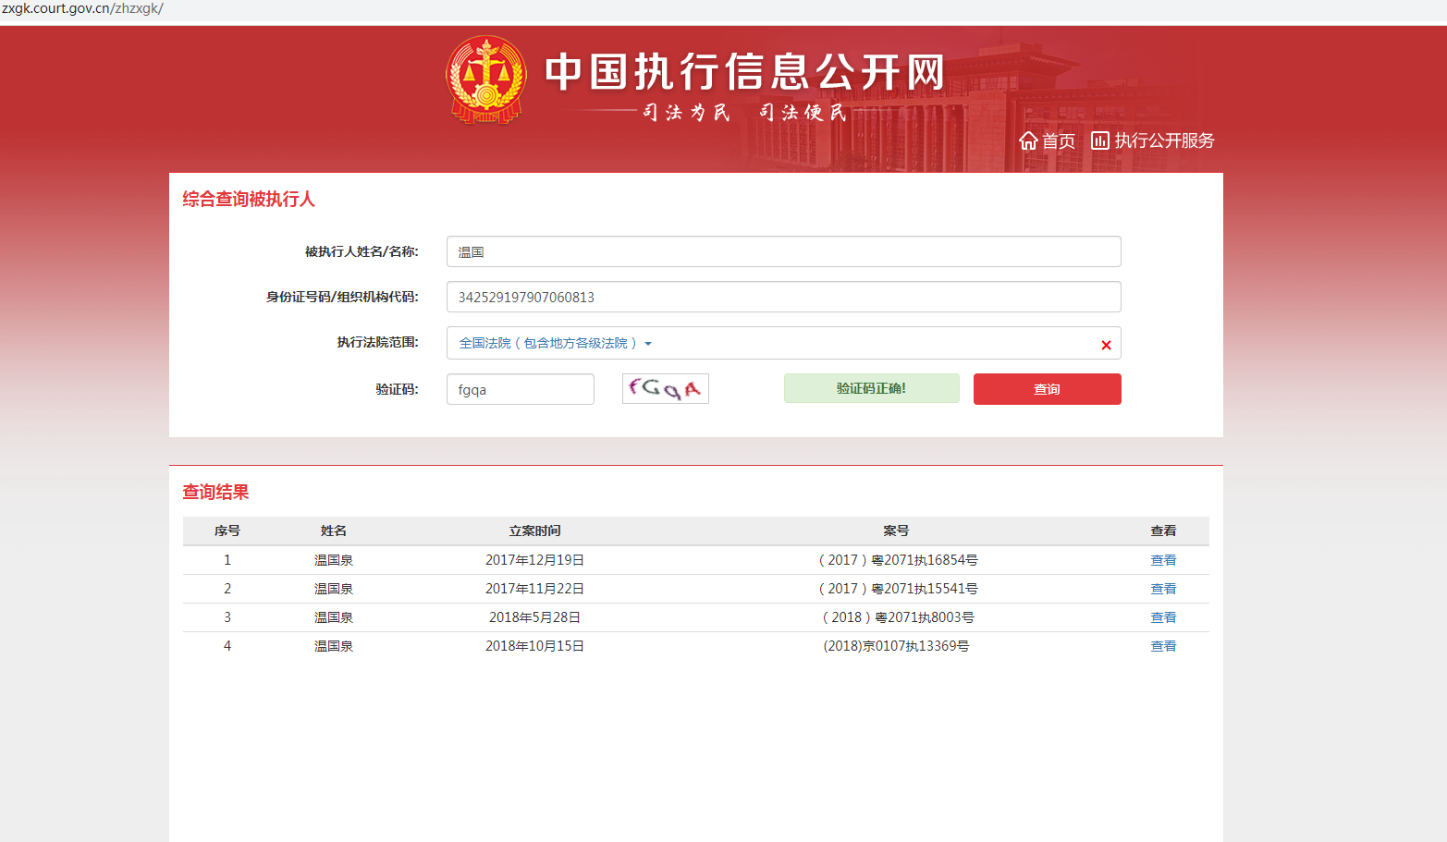1447x842 pixels.
Task: Clear court scope with red X
Action: (x=1106, y=345)
